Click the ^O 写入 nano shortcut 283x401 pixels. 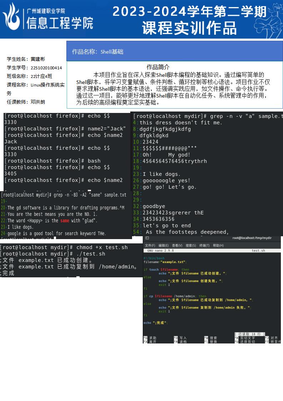coord(180,338)
